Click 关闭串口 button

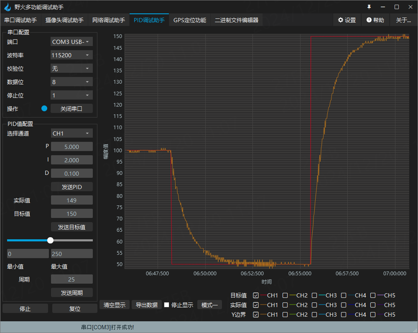tap(71, 109)
